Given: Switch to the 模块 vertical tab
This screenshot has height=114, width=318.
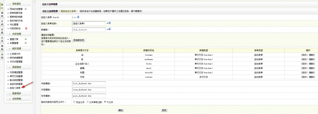Looking at the screenshot, I should (2, 15).
